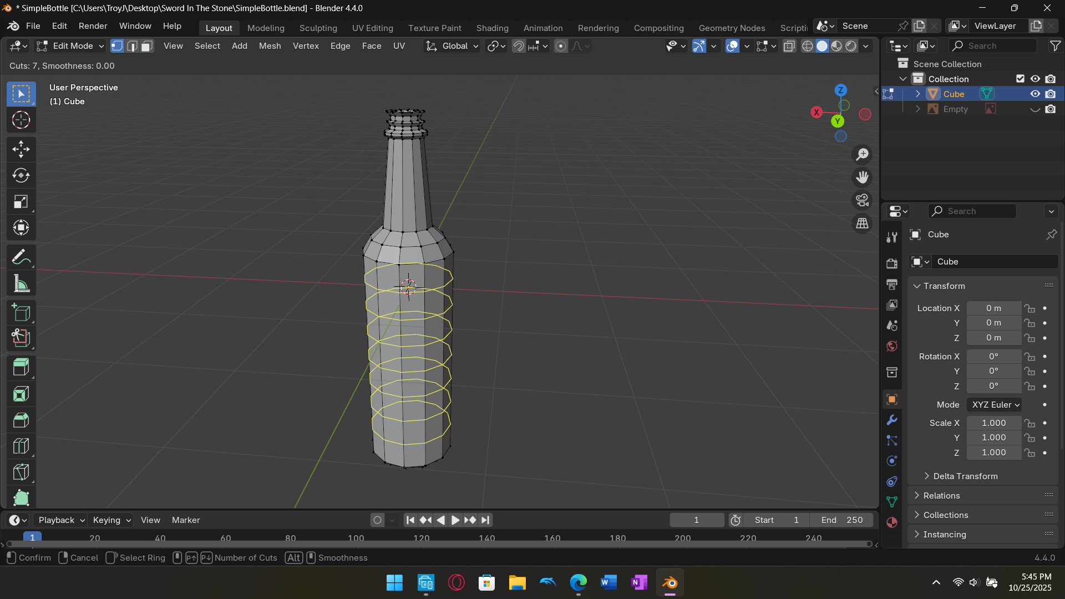Click frame 1 timeline marker
This screenshot has width=1065, height=599.
[x=33, y=537]
